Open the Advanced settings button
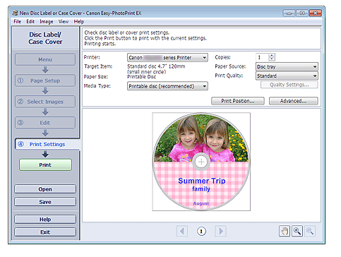The image size is (341, 257). click(293, 101)
